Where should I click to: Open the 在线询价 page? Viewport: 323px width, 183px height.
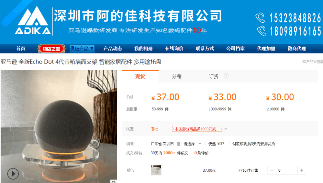pyautogui.click(x=174, y=49)
